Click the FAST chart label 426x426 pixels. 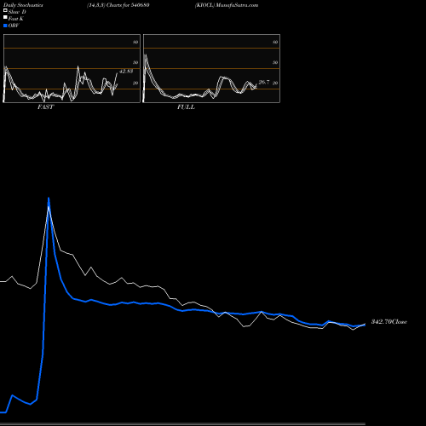[45, 107]
